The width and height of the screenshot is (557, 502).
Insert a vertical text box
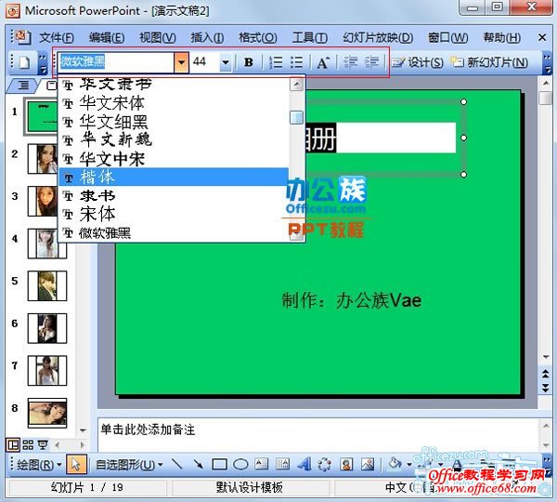coord(283,464)
